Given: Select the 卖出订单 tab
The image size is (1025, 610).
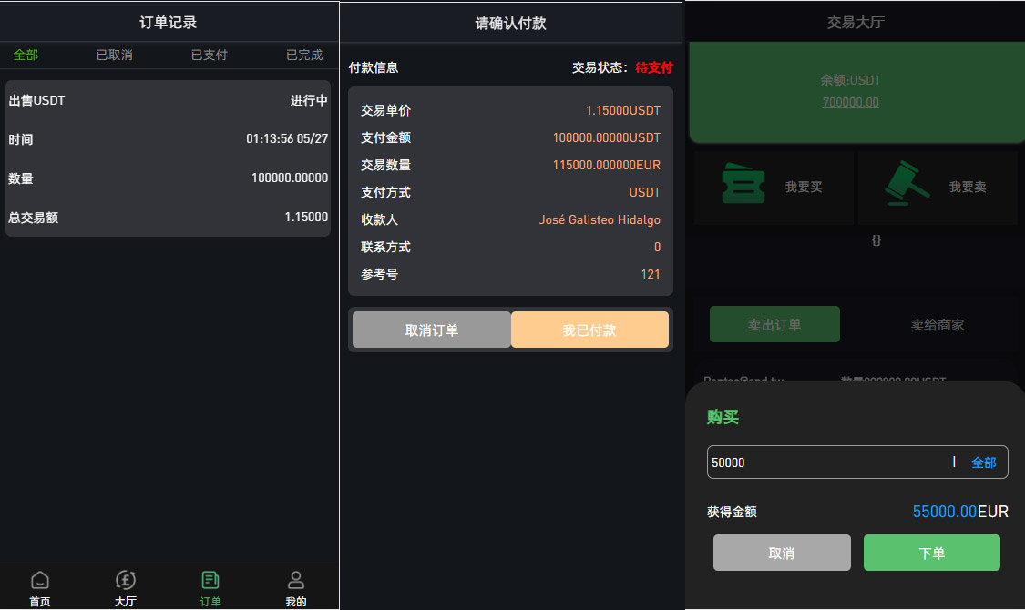Looking at the screenshot, I should [774, 324].
